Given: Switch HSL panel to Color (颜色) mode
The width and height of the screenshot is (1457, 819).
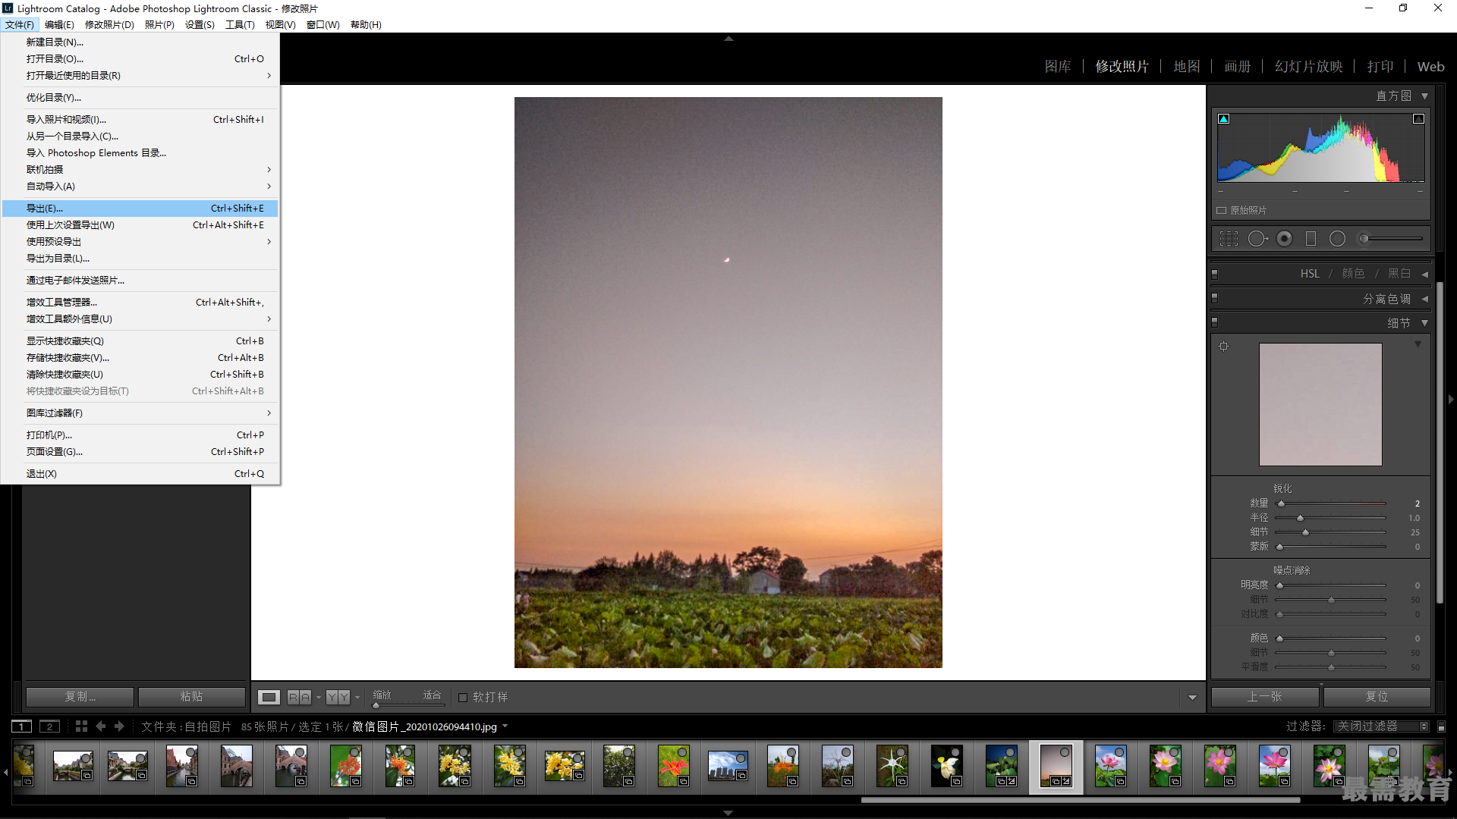Looking at the screenshot, I should [1353, 274].
